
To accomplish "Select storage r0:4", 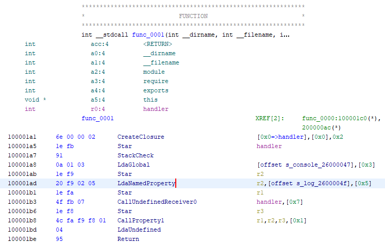I will pyautogui.click(x=98, y=109).
